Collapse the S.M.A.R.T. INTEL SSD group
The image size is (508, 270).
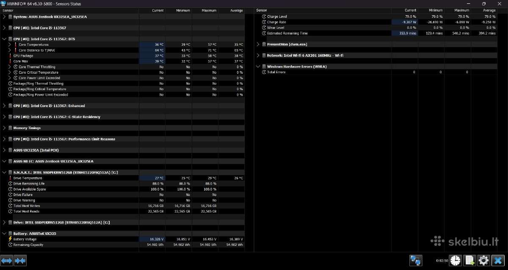(4, 172)
